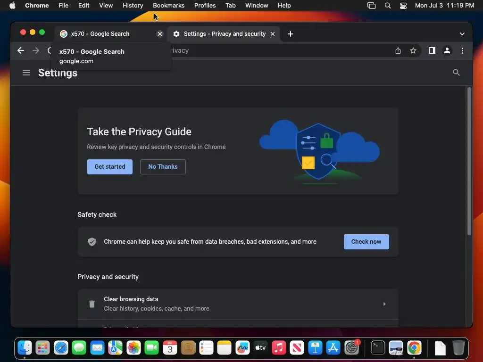
Task: Open the Chrome application menu
Action: coord(37,6)
